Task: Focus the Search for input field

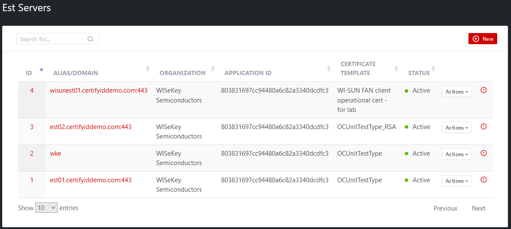Action: tap(52, 39)
